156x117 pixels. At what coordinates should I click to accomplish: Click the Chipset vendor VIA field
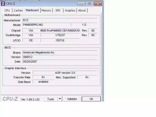[x=31, y=31]
